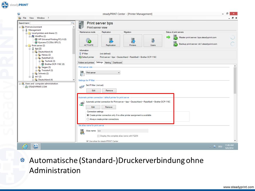Screen dimensions: 255x191
Task: Open the ? help menu
Action: (x=48, y=18)
